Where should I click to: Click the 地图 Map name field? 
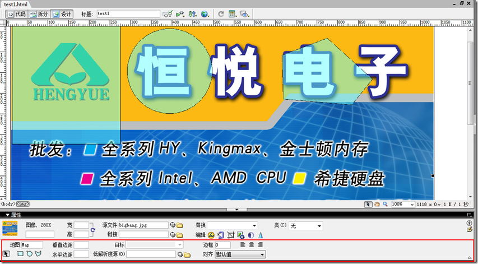32,245
